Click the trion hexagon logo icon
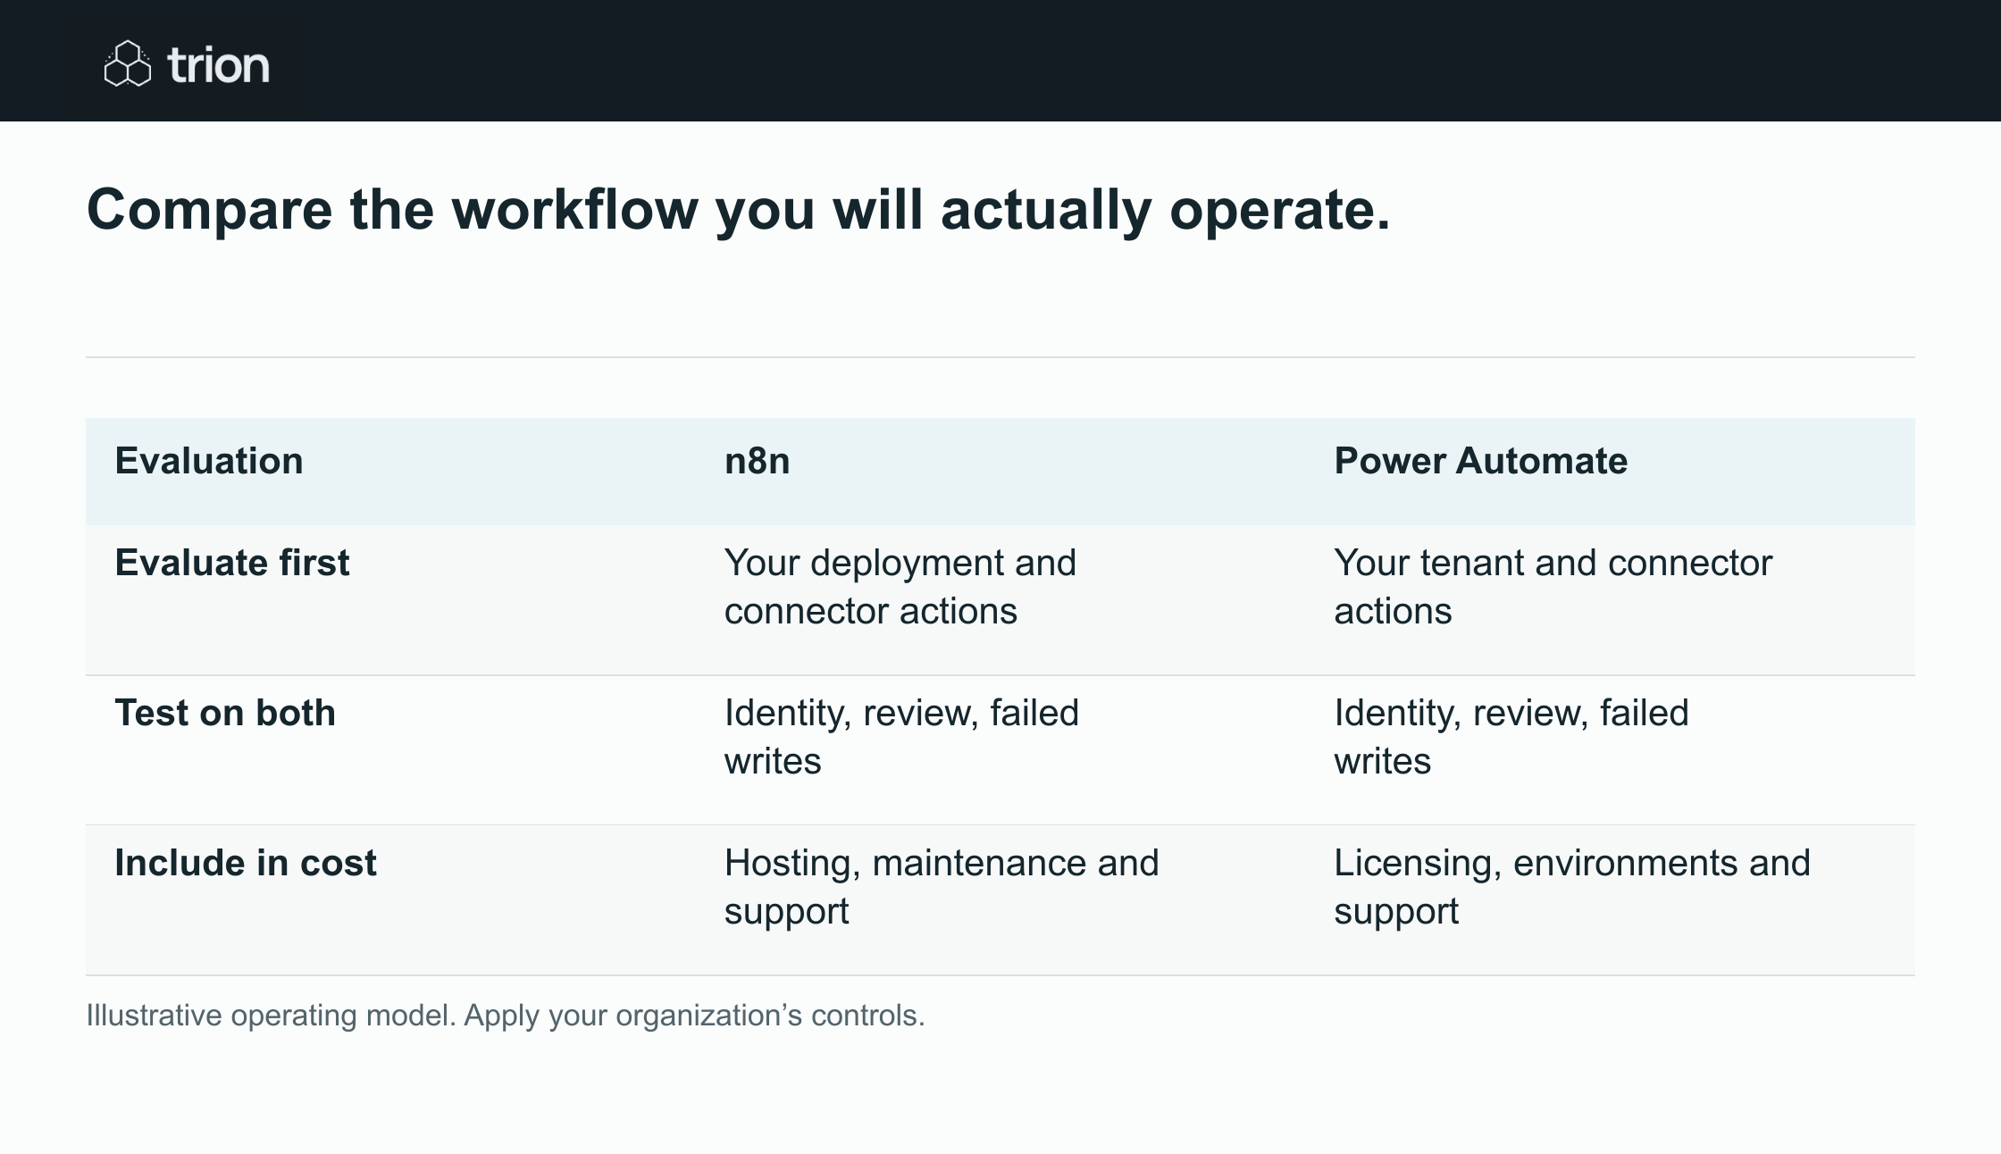This screenshot has width=2001, height=1154. pyautogui.click(x=128, y=63)
